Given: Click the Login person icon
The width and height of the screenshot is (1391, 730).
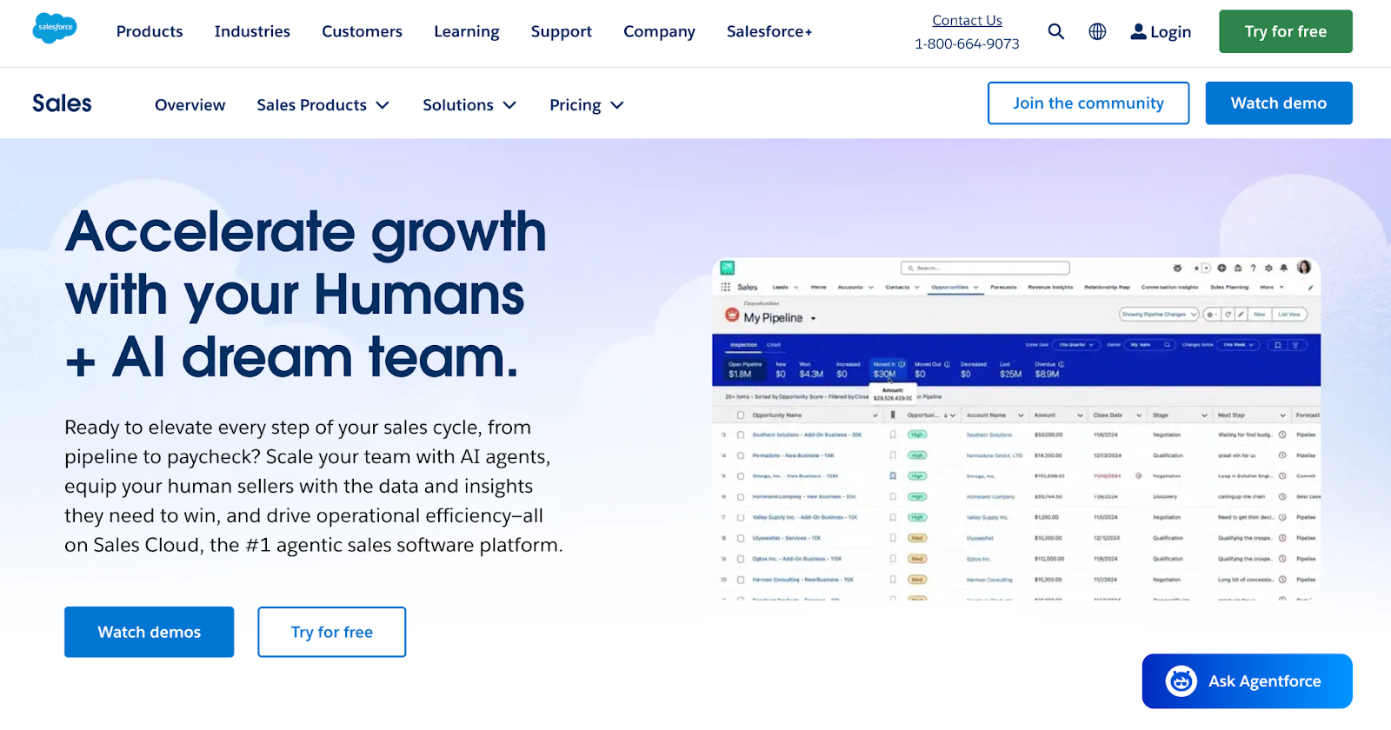Looking at the screenshot, I should tap(1138, 31).
